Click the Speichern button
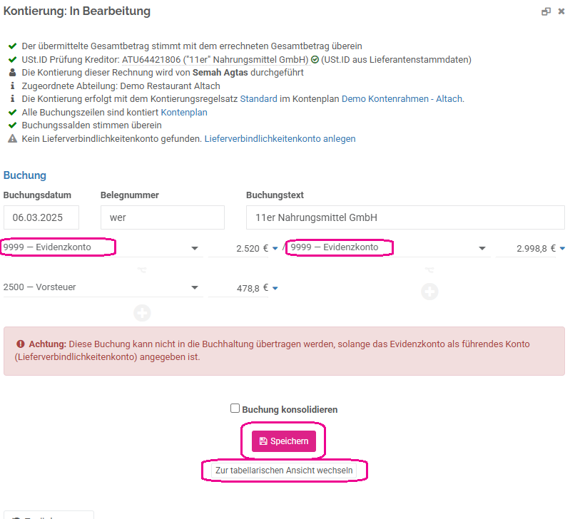 tap(283, 441)
